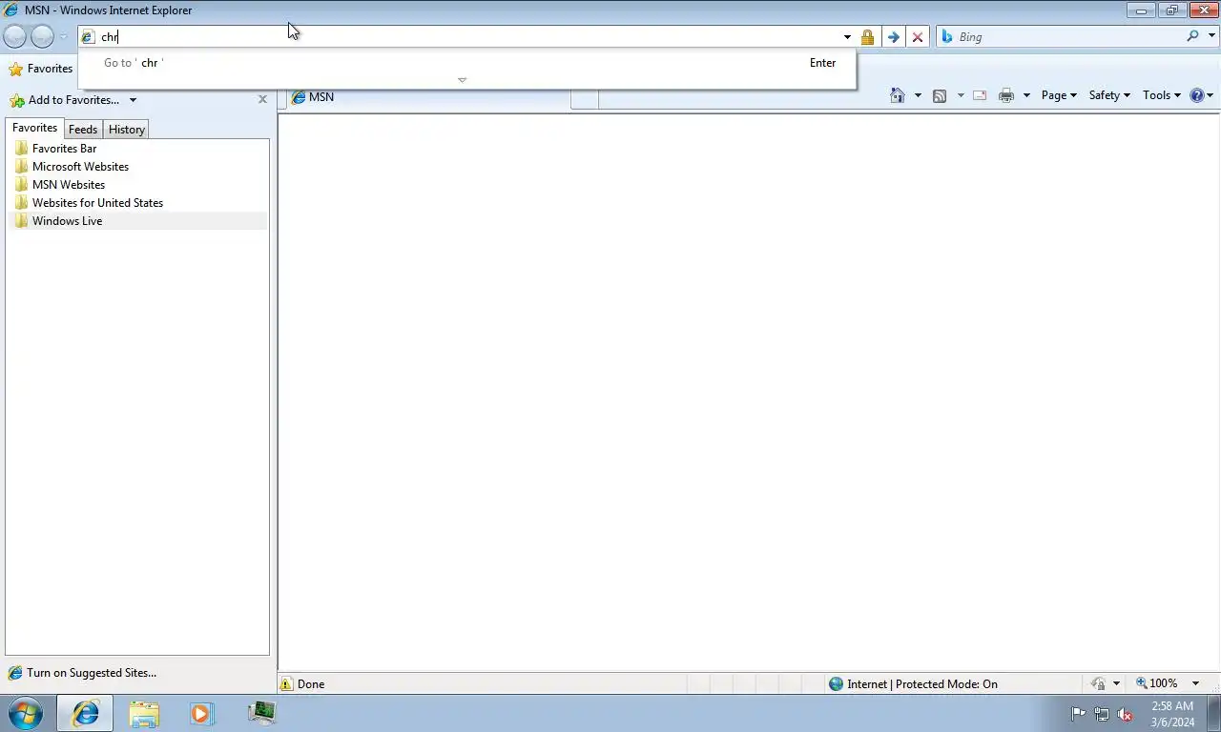Click the Action Center flag icon

point(1078,714)
